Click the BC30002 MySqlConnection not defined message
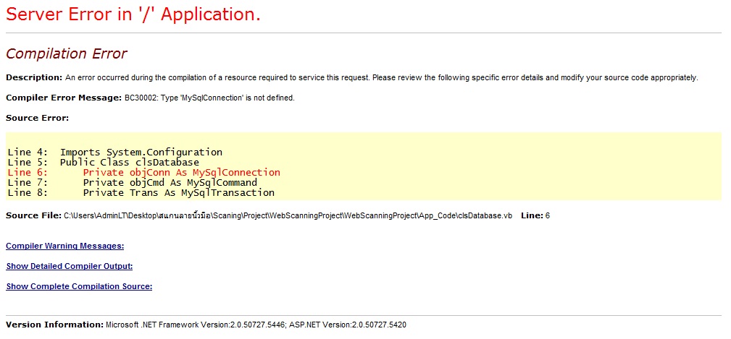Screen dimensions: 731x339 point(209,98)
